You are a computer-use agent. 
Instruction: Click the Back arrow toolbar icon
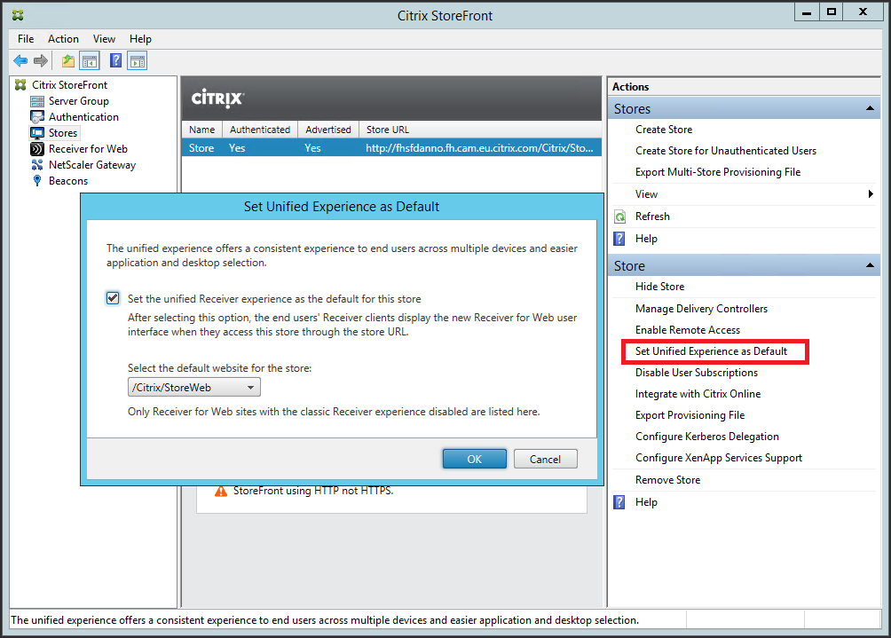(20, 61)
